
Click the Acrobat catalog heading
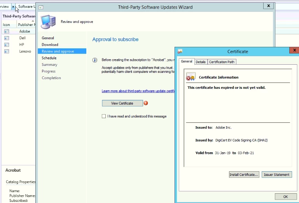13,170
